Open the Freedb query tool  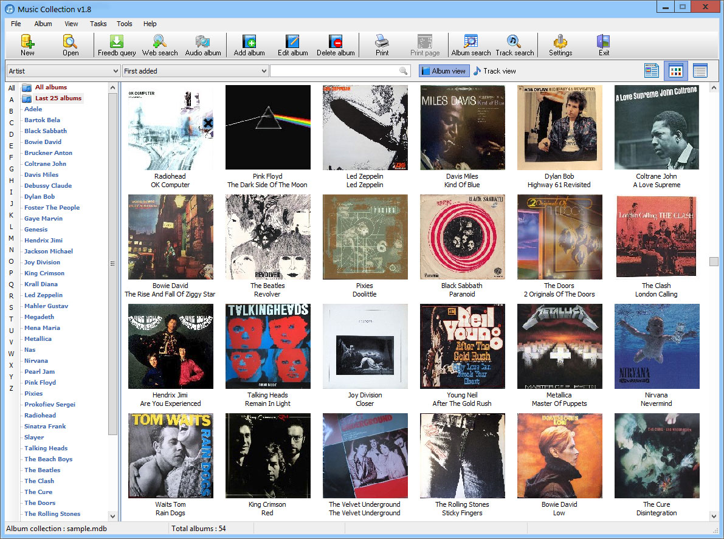click(x=116, y=45)
